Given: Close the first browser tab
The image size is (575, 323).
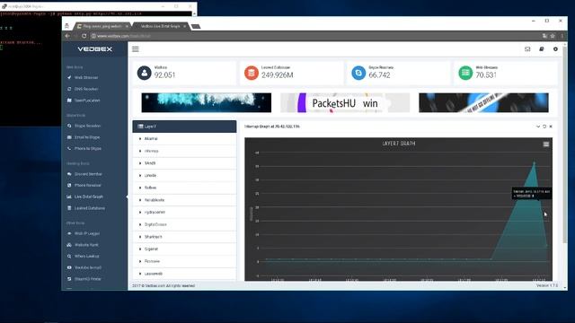Looking at the screenshot, I should tap(127, 26).
